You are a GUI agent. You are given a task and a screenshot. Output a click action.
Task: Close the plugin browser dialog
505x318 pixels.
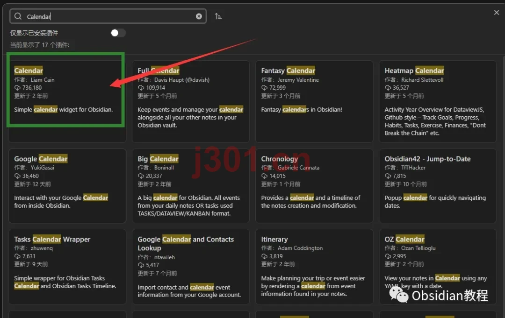496,13
